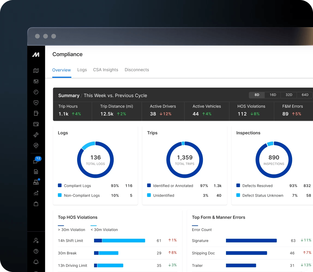This screenshot has height=272, width=313.
Task: Open the fuel pump sidebar icon
Action: pos(36,113)
